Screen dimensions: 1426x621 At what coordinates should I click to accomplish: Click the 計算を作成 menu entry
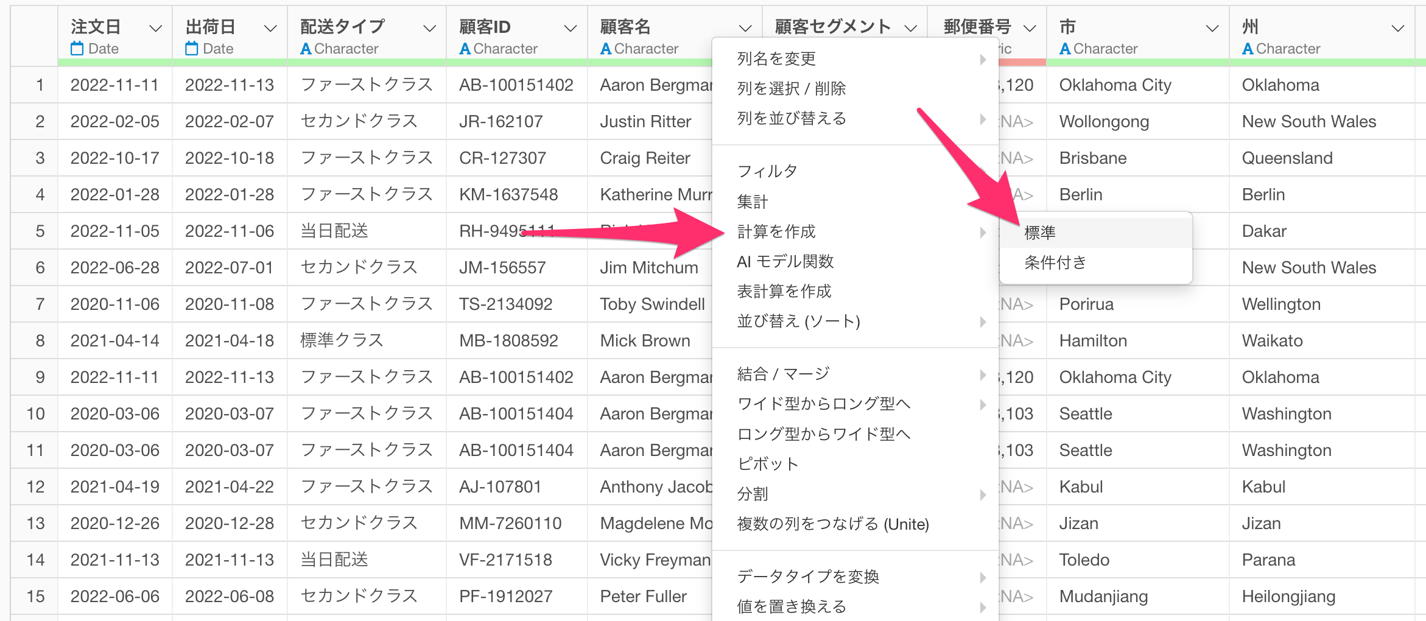coord(776,232)
